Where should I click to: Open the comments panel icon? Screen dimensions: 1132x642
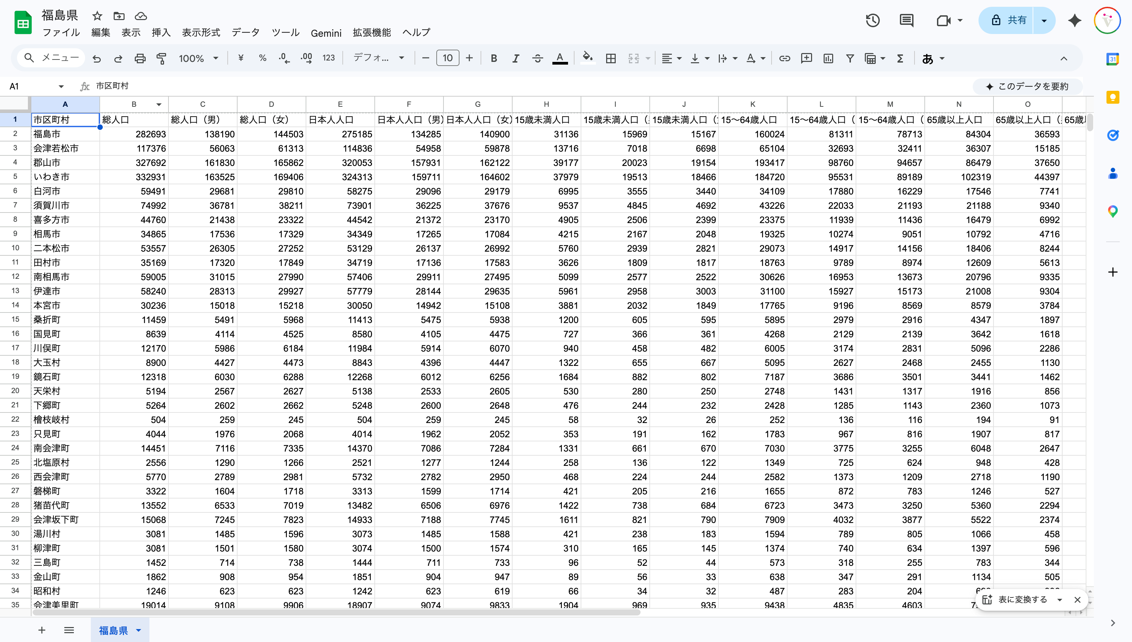click(906, 20)
